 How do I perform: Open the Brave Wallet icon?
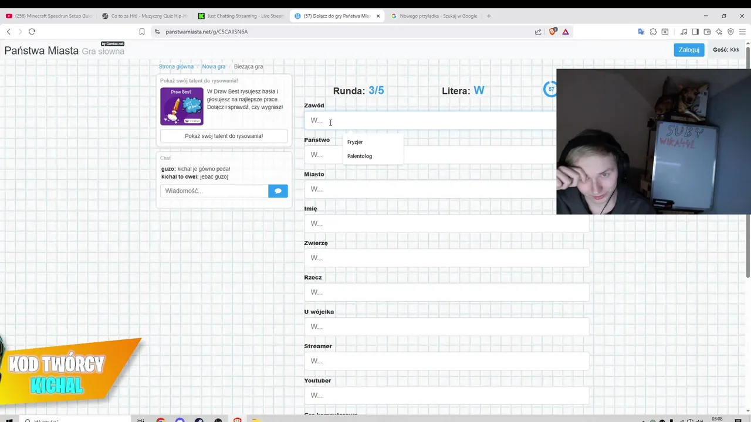tap(707, 32)
